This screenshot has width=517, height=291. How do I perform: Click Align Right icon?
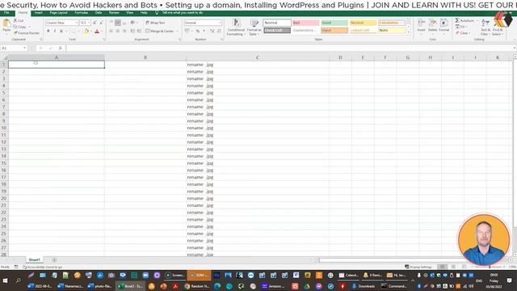click(x=124, y=31)
